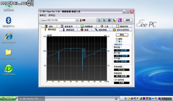This screenshot has height=101, width=173.
Task: Switch to the 硬碟資訊 info tab
Action: [68, 30]
